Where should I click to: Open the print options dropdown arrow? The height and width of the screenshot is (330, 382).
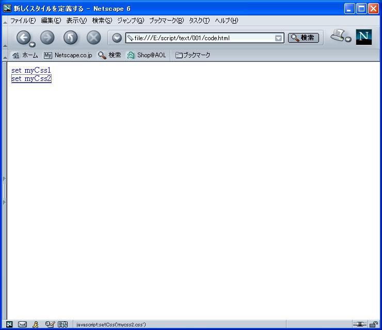pos(348,39)
